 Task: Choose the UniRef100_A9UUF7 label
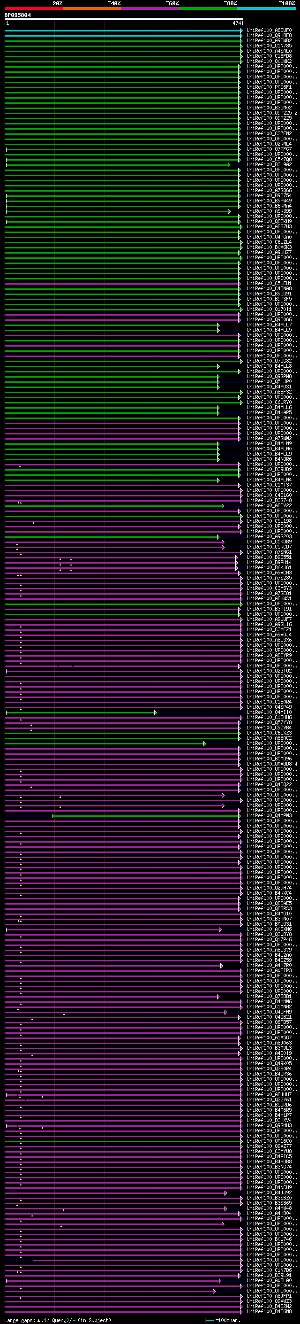269,619
